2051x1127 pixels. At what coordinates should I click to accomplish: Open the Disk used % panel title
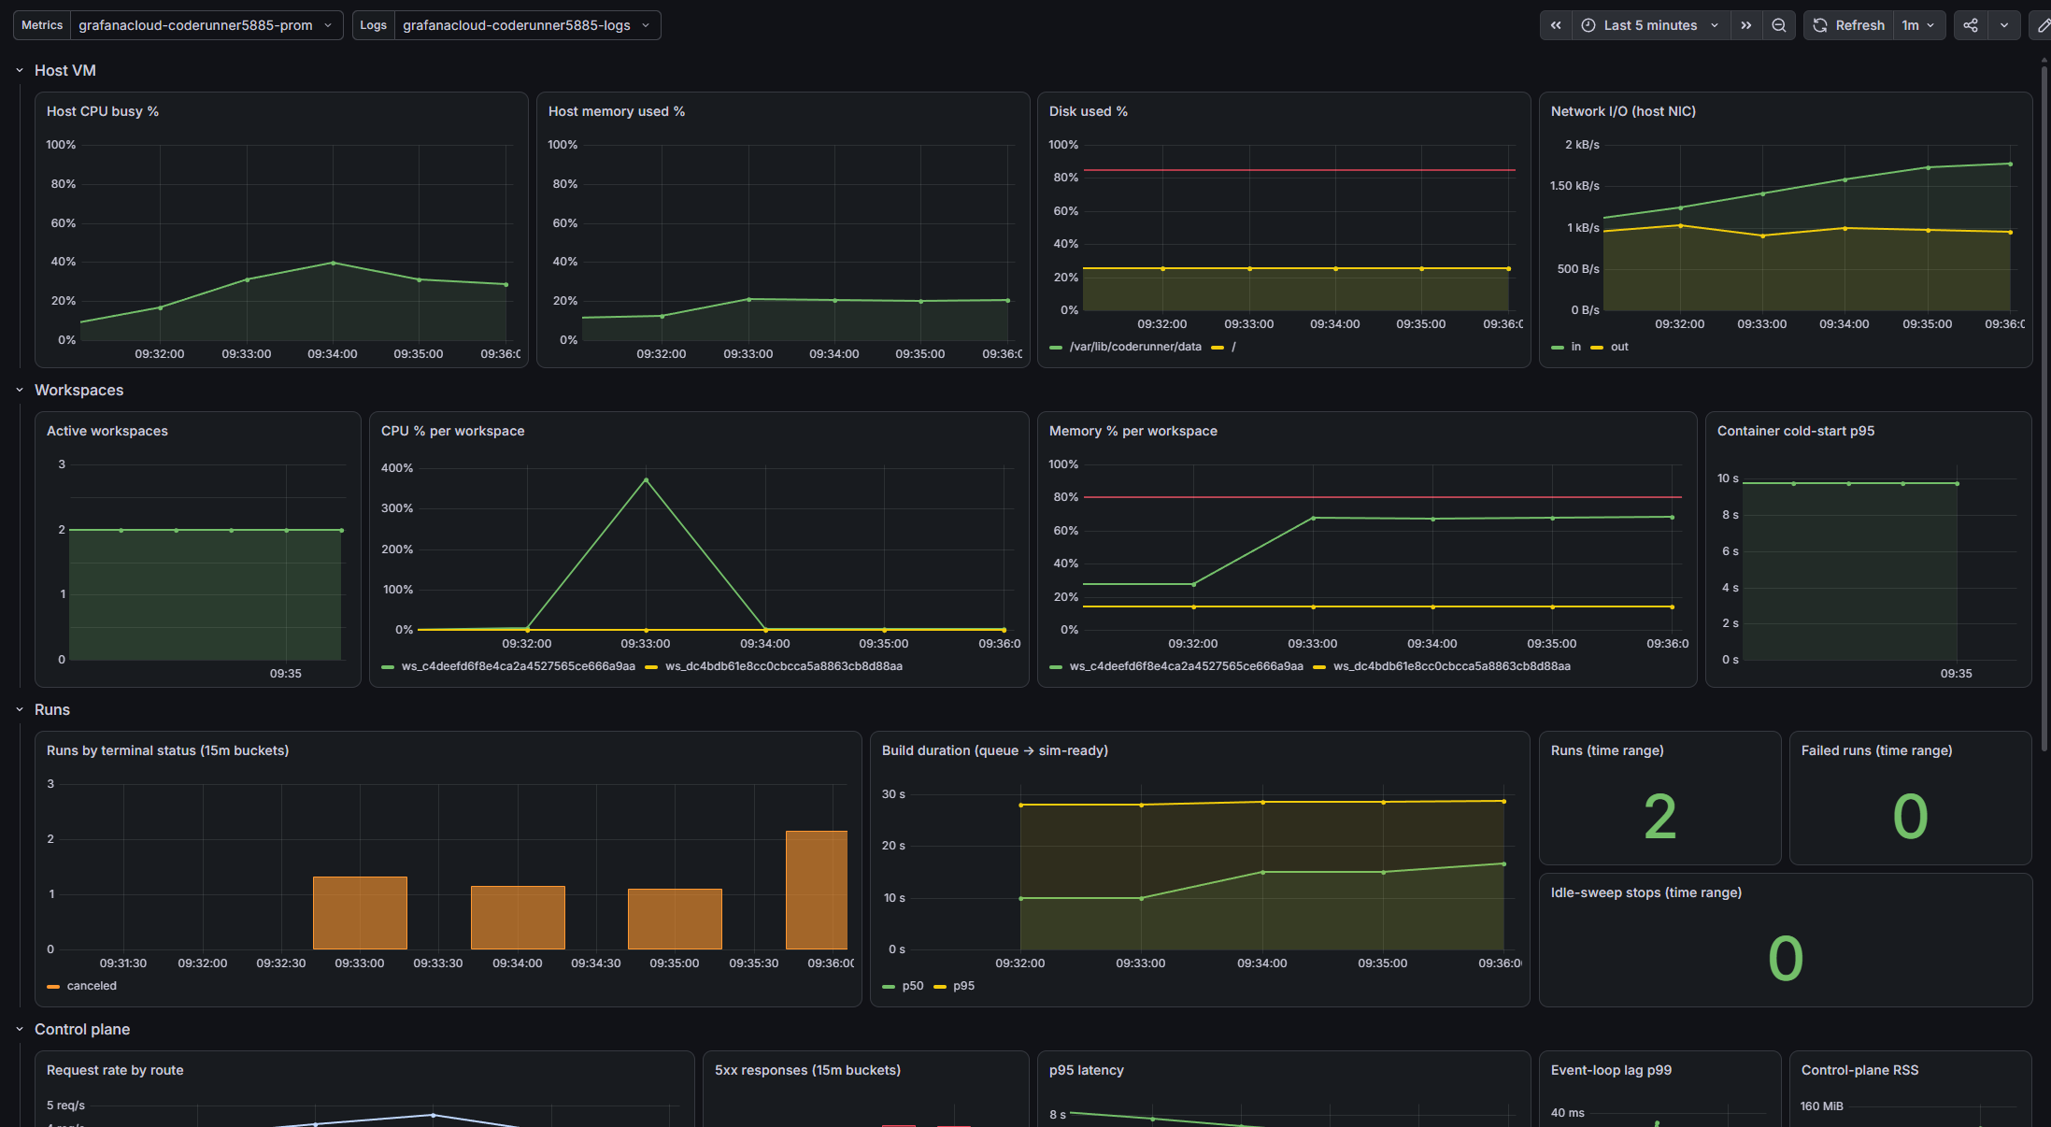1089,111
